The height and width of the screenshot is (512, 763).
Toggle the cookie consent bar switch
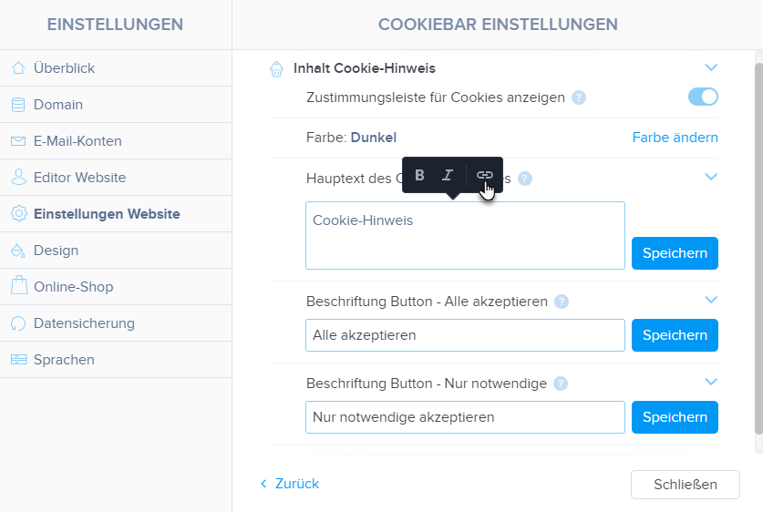pyautogui.click(x=703, y=97)
